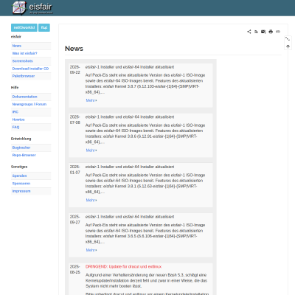Open Screenshots sidebar item
This screenshot has height=295, width=295.
[22, 61]
